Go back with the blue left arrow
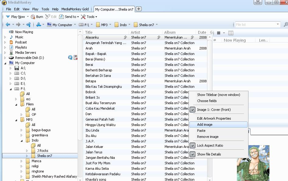The width and height of the screenshot is (288, 181). (8, 24)
